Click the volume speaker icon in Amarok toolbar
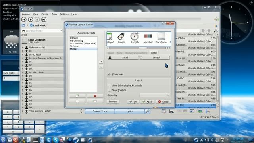Screen dimensions: 254x143 [x=216, y=19]
